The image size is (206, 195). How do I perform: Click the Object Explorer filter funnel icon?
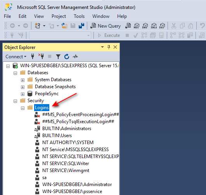58,57
